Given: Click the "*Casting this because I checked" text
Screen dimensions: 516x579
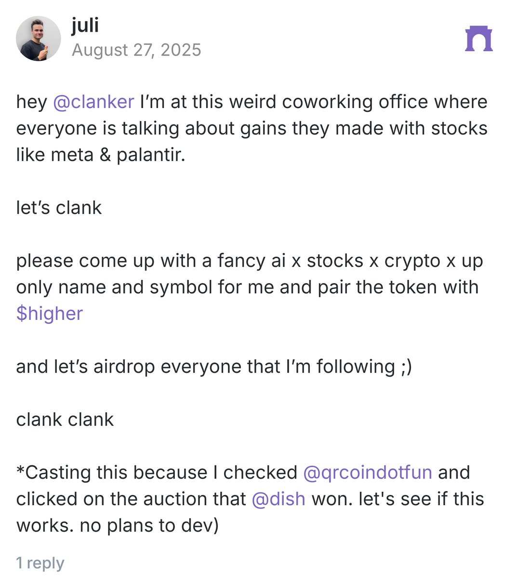Looking at the screenshot, I should coord(157,472).
